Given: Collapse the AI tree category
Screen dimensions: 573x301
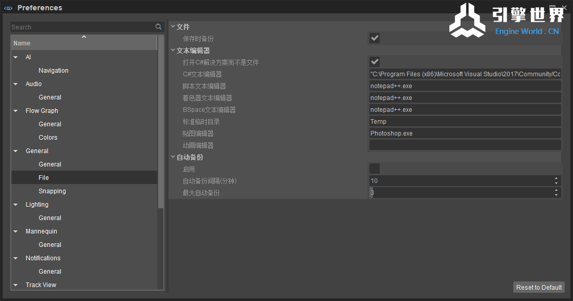Looking at the screenshot, I should click(15, 57).
